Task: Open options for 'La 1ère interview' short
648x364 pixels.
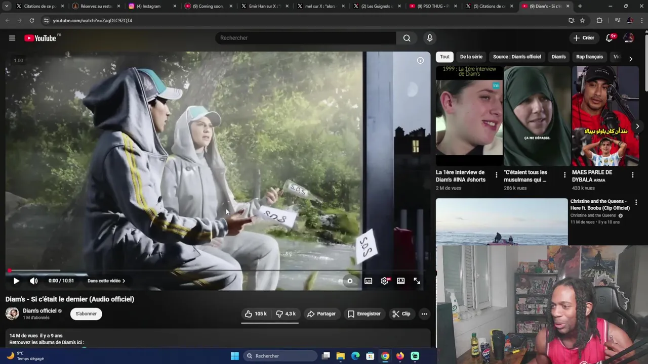Action: tap(496, 175)
